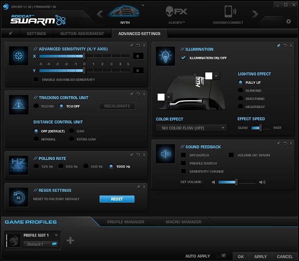Reset Sound Feedback panel with undo icon
299x261 pixels.
pyautogui.click(x=285, y=143)
